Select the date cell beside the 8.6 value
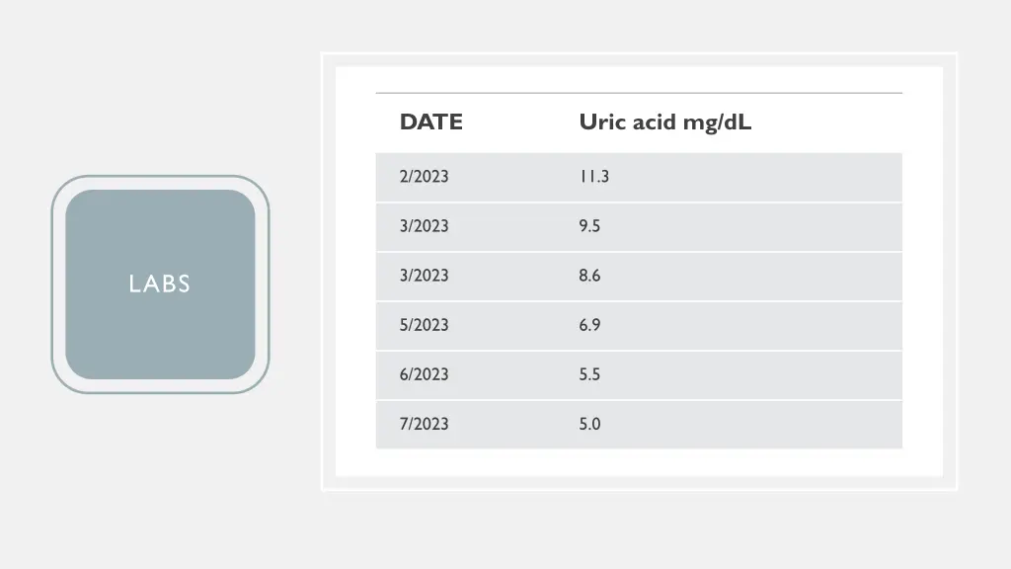Viewport: 1011px width, 569px height. point(424,276)
